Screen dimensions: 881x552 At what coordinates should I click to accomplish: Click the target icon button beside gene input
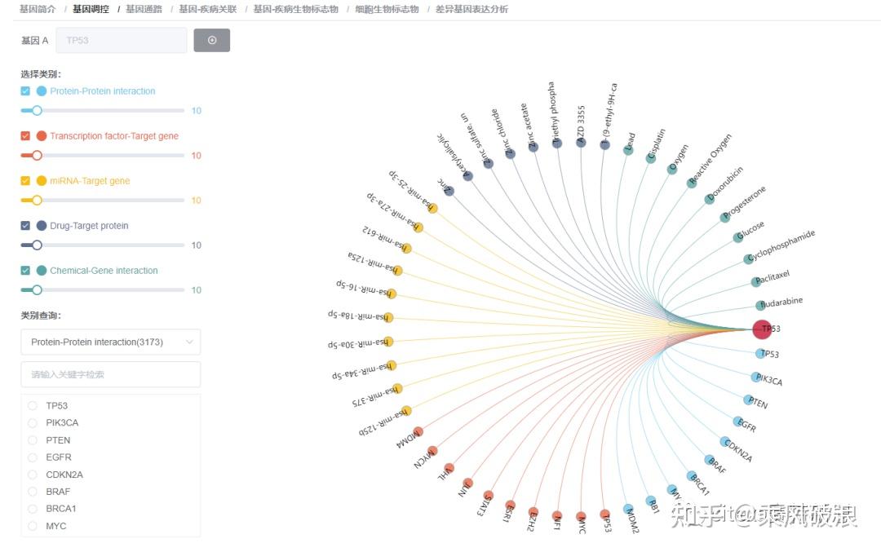pyautogui.click(x=212, y=40)
